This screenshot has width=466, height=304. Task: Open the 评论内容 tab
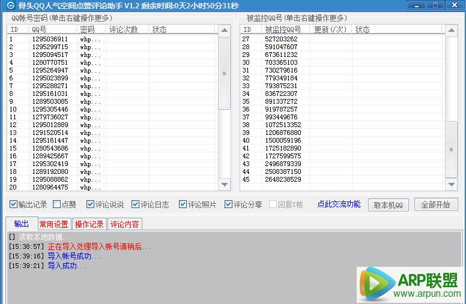[125, 224]
